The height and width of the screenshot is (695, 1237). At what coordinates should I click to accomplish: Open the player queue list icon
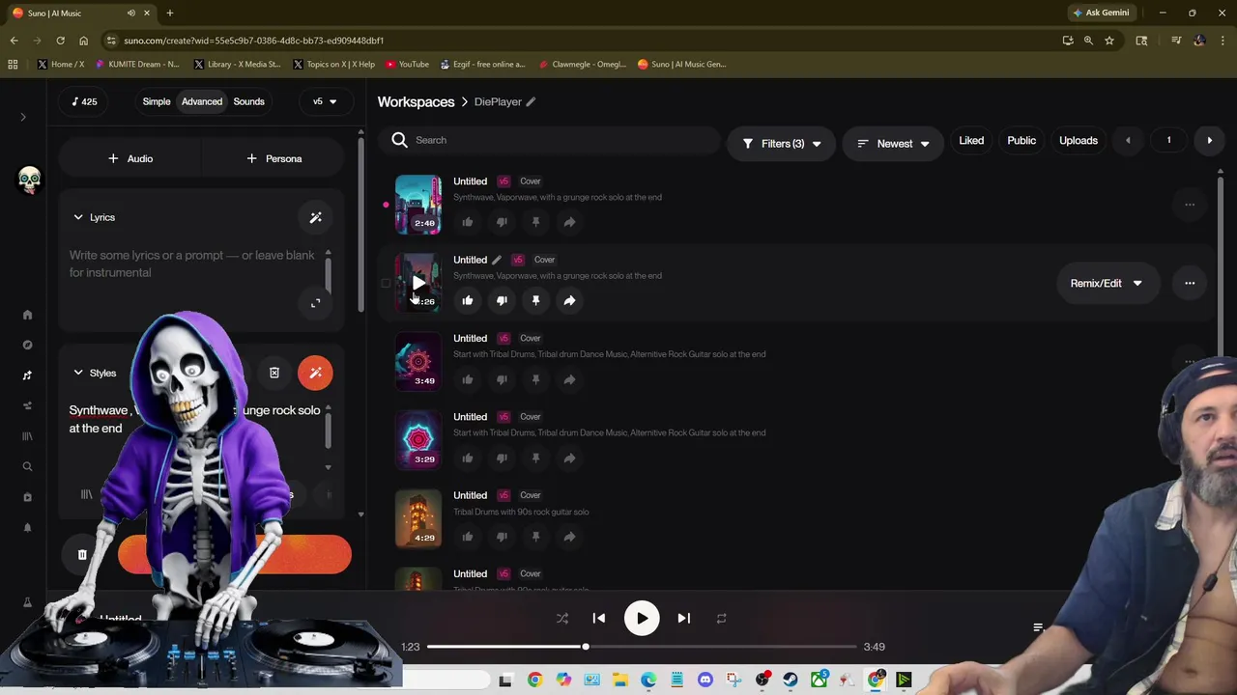(1039, 627)
